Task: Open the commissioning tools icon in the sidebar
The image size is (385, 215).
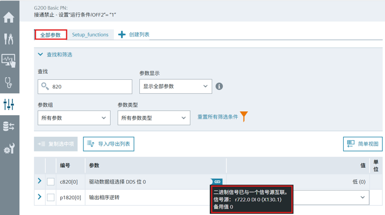Action: (9, 39)
